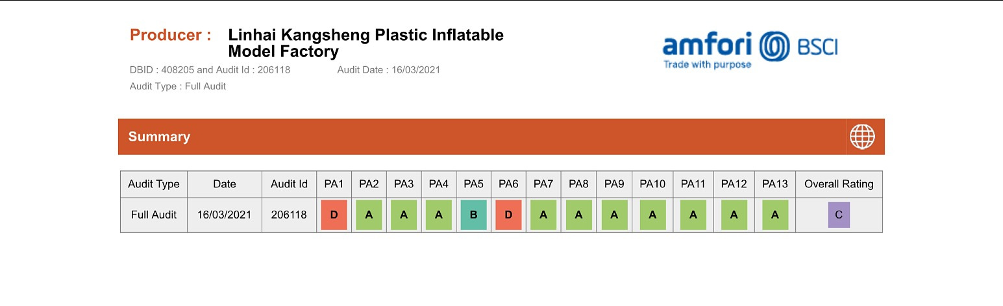Image resolution: width=1003 pixels, height=306 pixels.
Task: Click the Audit Type column header
Action: click(154, 184)
